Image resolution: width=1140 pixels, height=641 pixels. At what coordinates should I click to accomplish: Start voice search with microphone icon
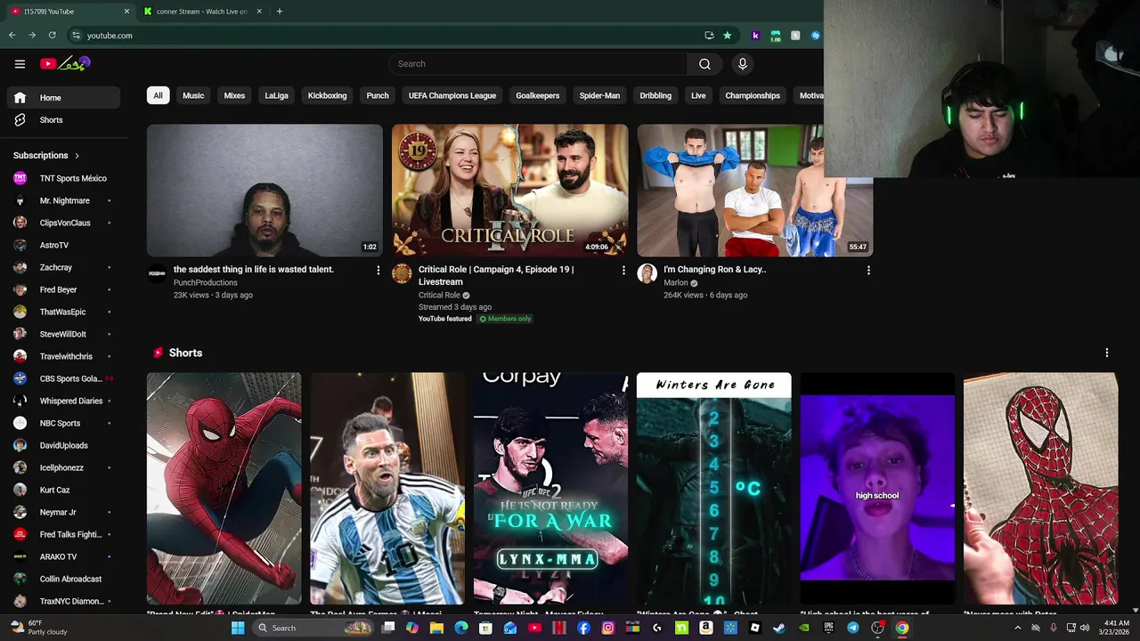(742, 64)
